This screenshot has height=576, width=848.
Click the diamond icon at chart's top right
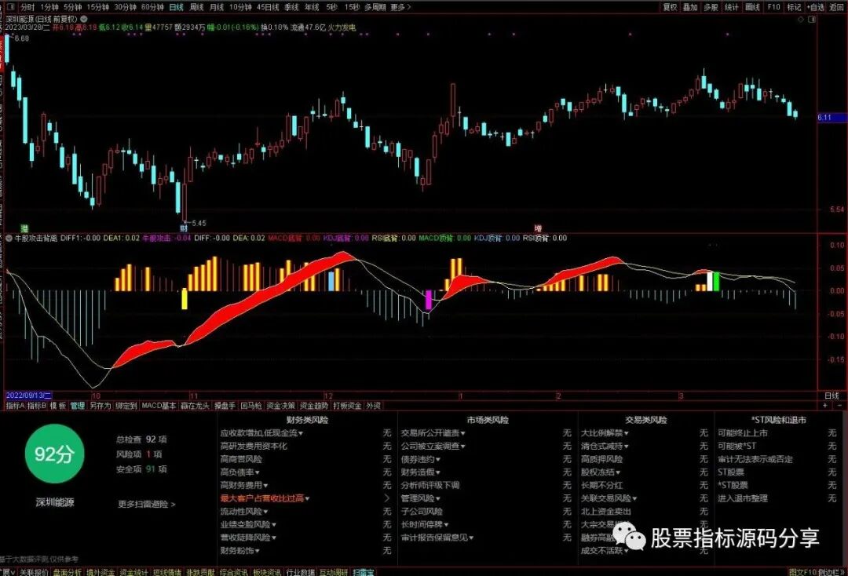(x=802, y=19)
